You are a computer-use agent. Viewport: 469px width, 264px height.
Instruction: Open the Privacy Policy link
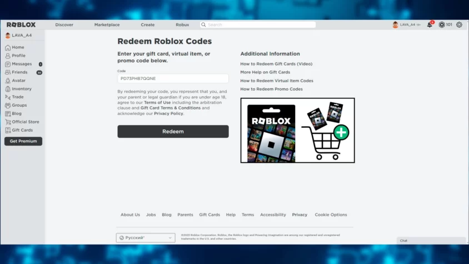(168, 113)
